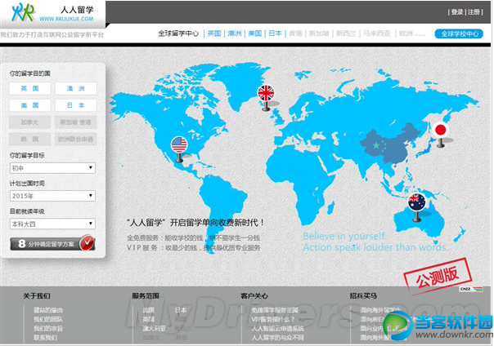494x346 pixels.
Task: Open 新西兰 in the top navigation bar
Action: point(346,33)
